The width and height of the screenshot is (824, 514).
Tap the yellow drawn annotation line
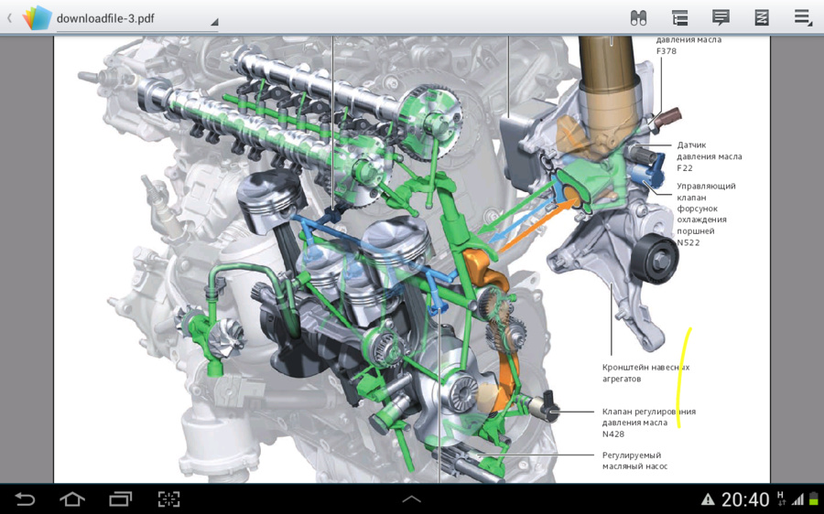pos(684,378)
